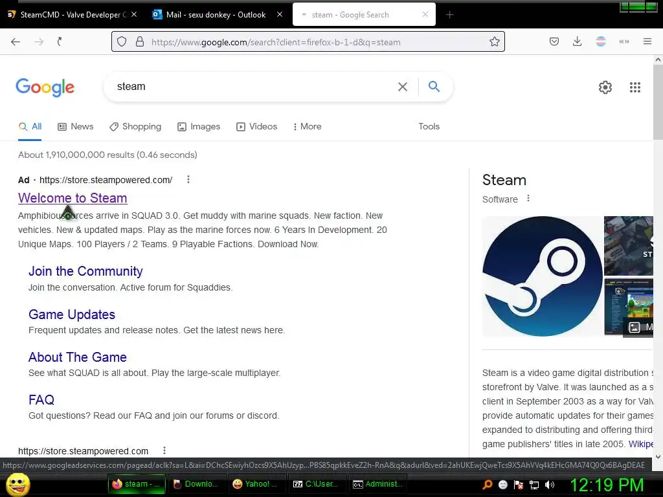Open the C:\User... 7z taskbar button

pos(317,484)
